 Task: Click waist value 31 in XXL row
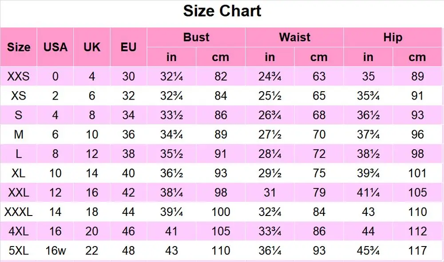coord(270,193)
